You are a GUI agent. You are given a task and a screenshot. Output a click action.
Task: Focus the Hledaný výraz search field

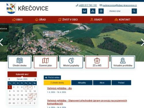120,11
